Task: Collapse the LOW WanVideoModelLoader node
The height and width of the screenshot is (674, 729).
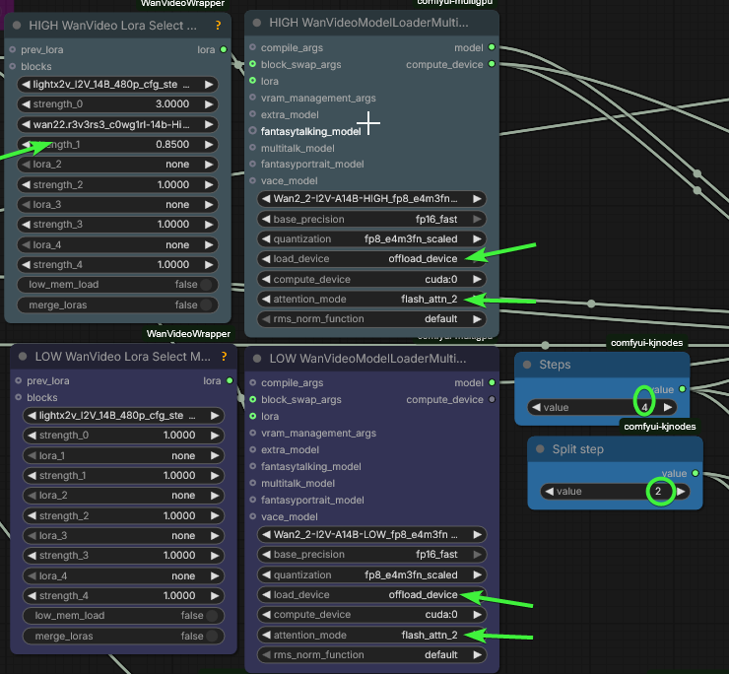Action: [257, 358]
